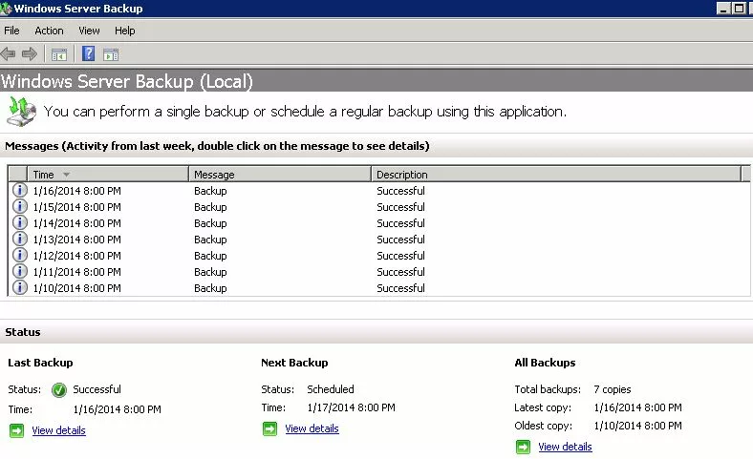Select the 1/16/2014 8:00 PM time cell
753x459 pixels.
point(76,191)
